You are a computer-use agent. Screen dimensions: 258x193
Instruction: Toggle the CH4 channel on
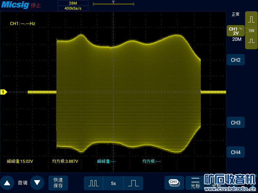point(235,152)
